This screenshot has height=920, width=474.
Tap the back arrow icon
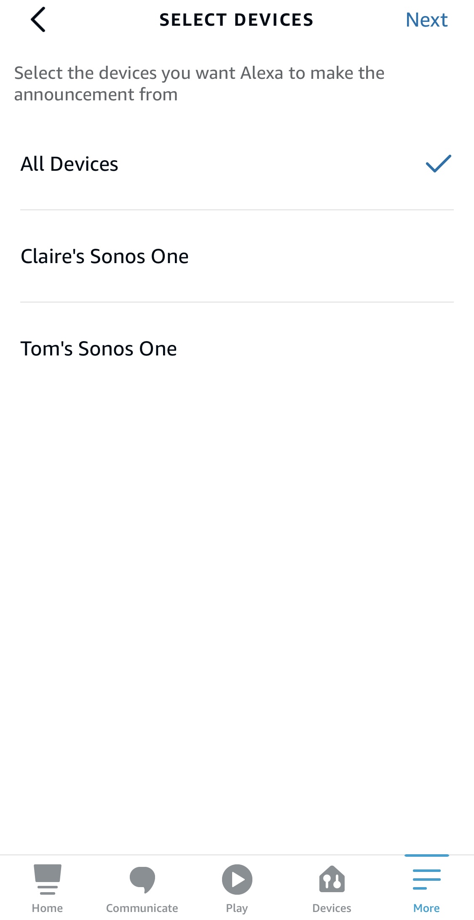pyautogui.click(x=38, y=20)
